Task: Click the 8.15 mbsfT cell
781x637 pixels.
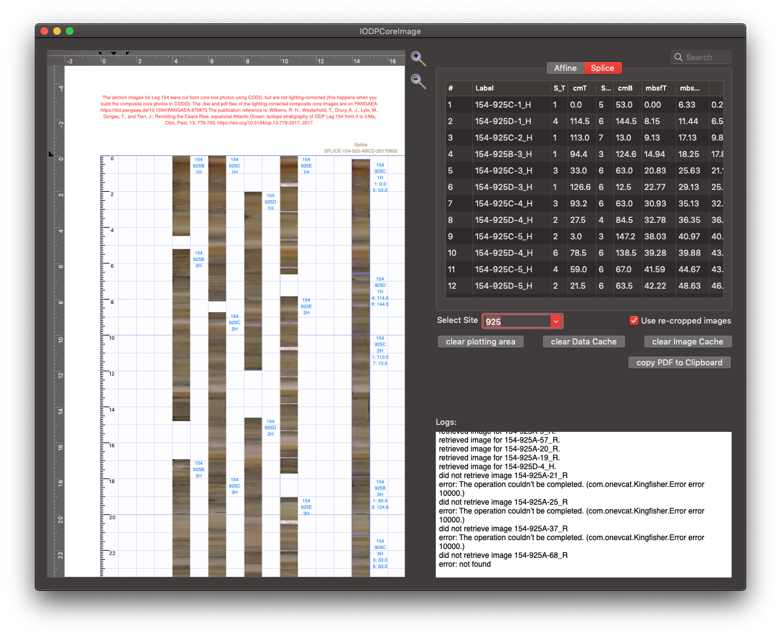Action: [652, 121]
